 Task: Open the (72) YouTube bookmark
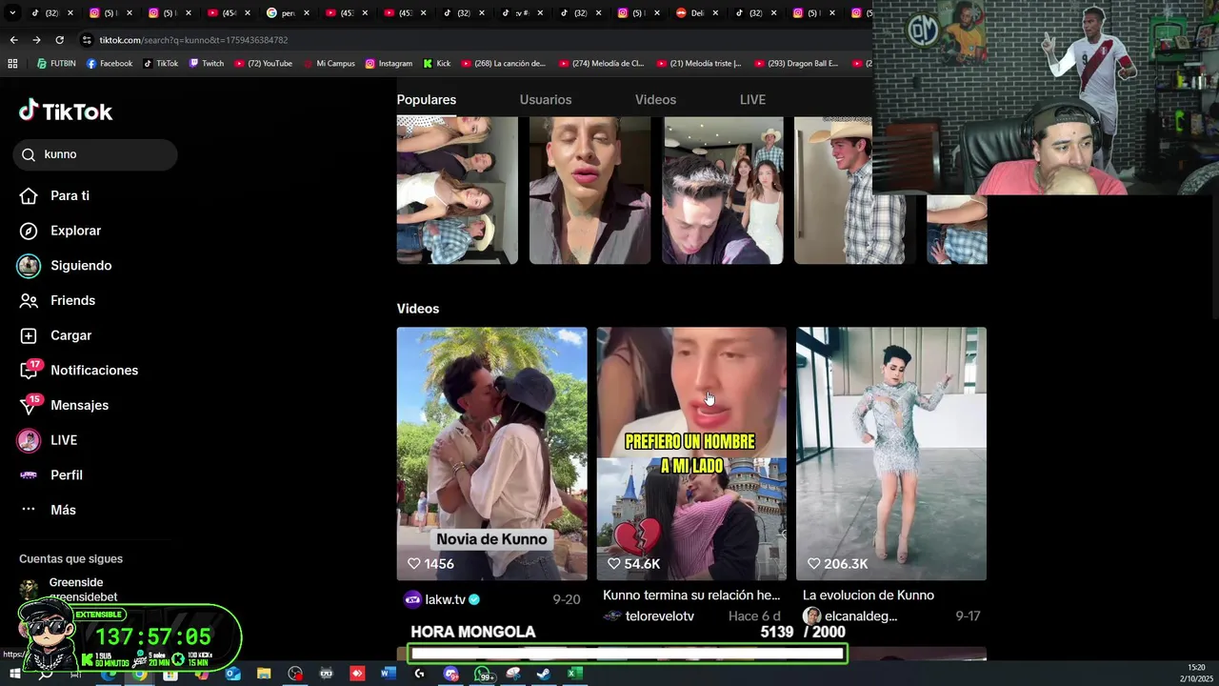pyautogui.click(x=264, y=64)
